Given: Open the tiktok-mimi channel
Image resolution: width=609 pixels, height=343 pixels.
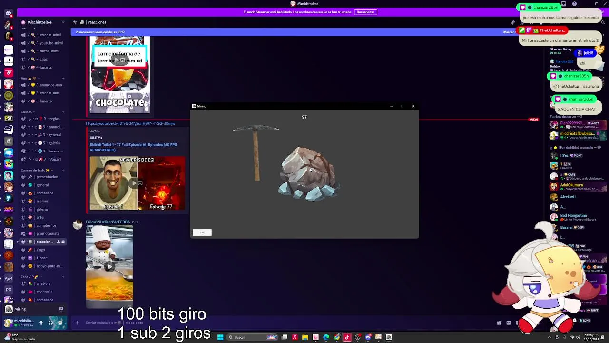Looking at the screenshot, I should coord(42,51).
